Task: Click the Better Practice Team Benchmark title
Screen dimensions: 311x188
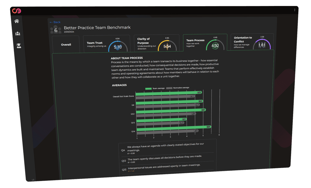Action: click(x=97, y=28)
